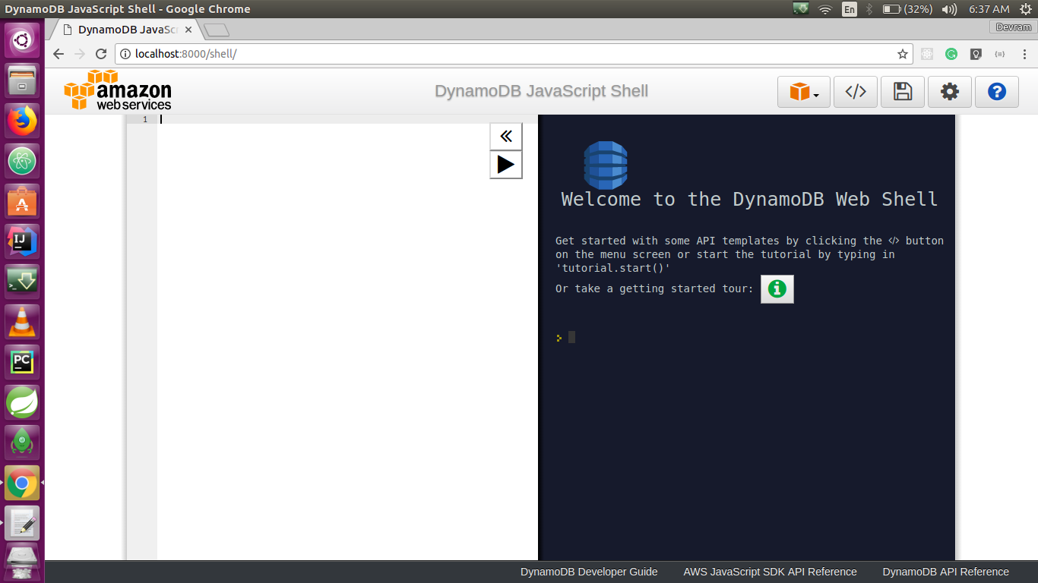The height and width of the screenshot is (583, 1038).
Task: Bookmark page with the star icon
Action: pyautogui.click(x=903, y=54)
